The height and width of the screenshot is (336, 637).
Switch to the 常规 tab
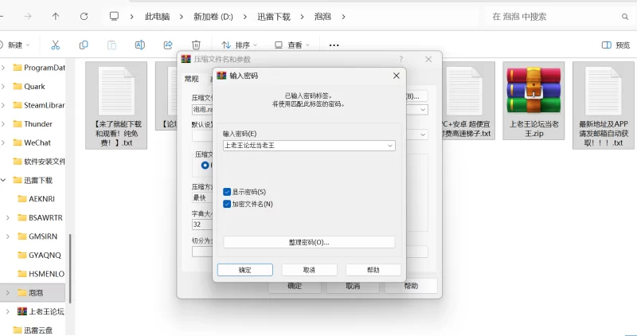tap(191, 79)
